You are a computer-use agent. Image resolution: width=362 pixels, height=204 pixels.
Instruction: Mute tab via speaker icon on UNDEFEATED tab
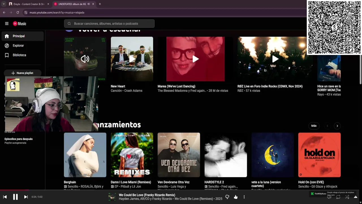(89, 4)
